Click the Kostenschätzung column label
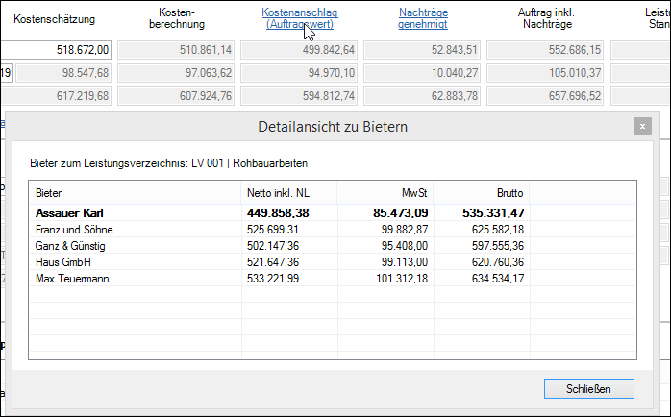The height and width of the screenshot is (417, 671). 55,19
